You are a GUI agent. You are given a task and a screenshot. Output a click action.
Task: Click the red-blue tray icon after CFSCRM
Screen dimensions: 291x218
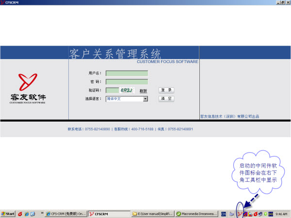pos(245,214)
